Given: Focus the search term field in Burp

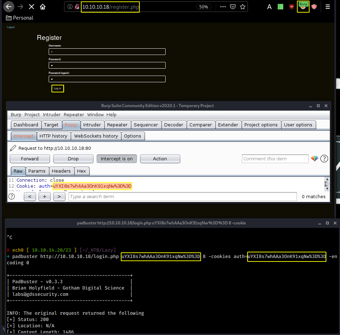Looking at the screenshot, I should pos(182,196).
